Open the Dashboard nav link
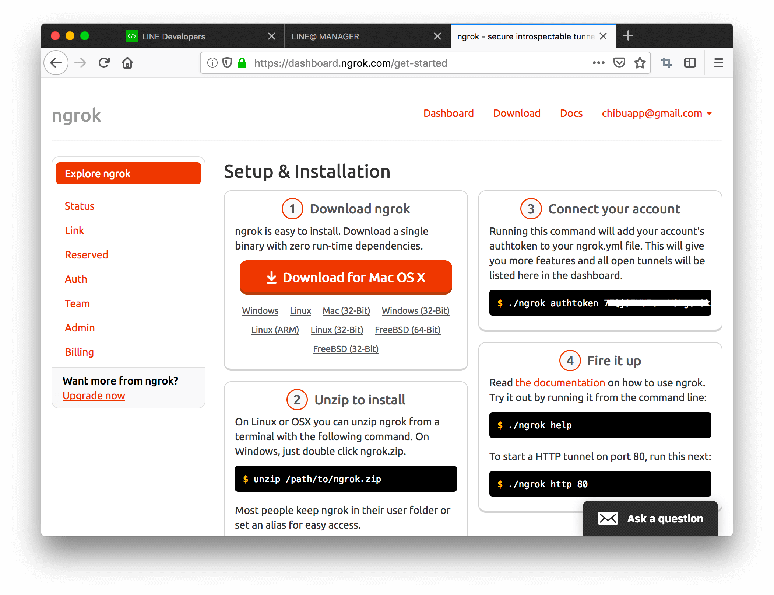This screenshot has height=595, width=774. click(448, 113)
